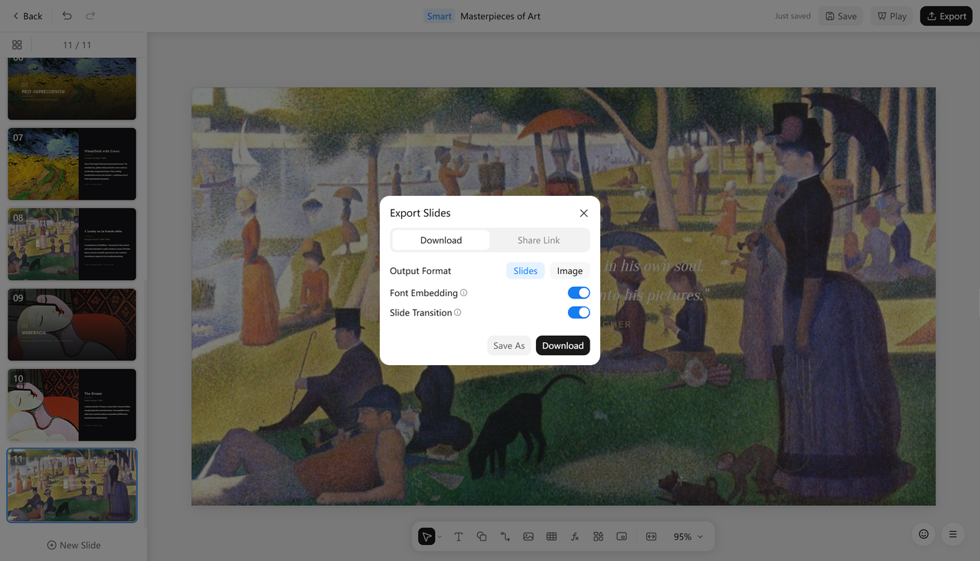This screenshot has width=980, height=561.
Task: Toggle the Font Embedding switch
Action: [579, 293]
